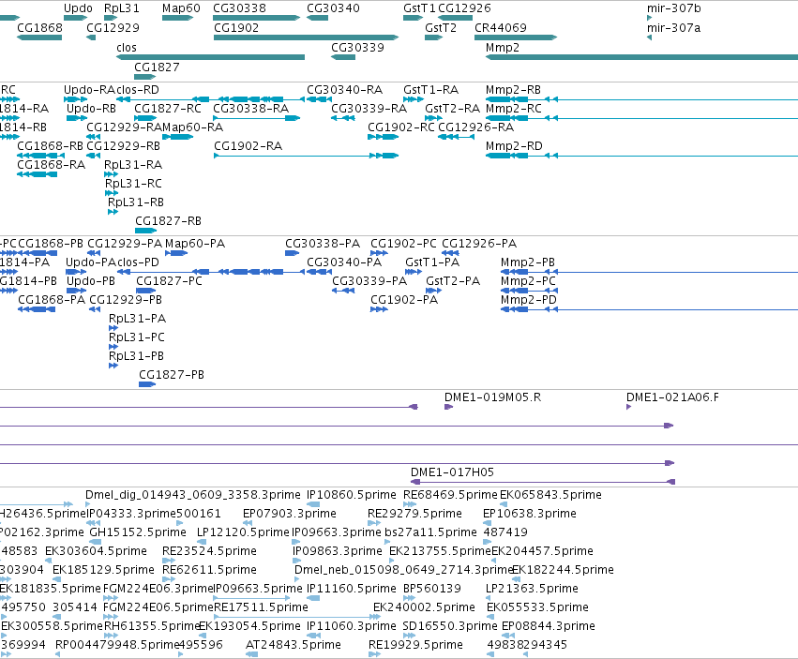The height and width of the screenshot is (659, 798).
Task: Click the CG1902 gene bar
Action: (306, 37)
